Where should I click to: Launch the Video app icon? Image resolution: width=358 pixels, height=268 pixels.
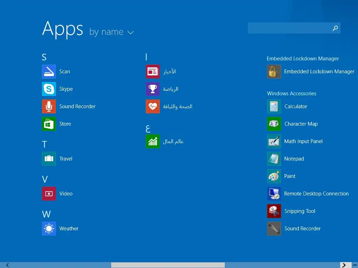pos(49,194)
